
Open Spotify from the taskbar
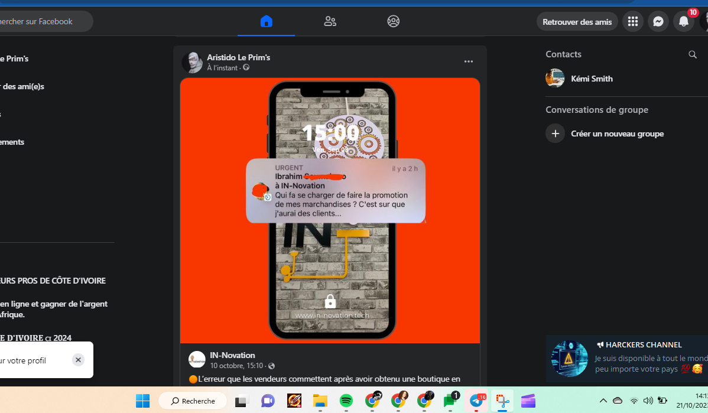pos(346,401)
